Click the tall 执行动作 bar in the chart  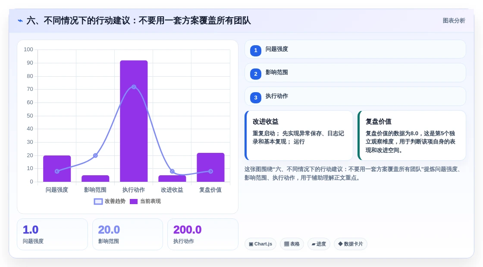[x=134, y=121]
